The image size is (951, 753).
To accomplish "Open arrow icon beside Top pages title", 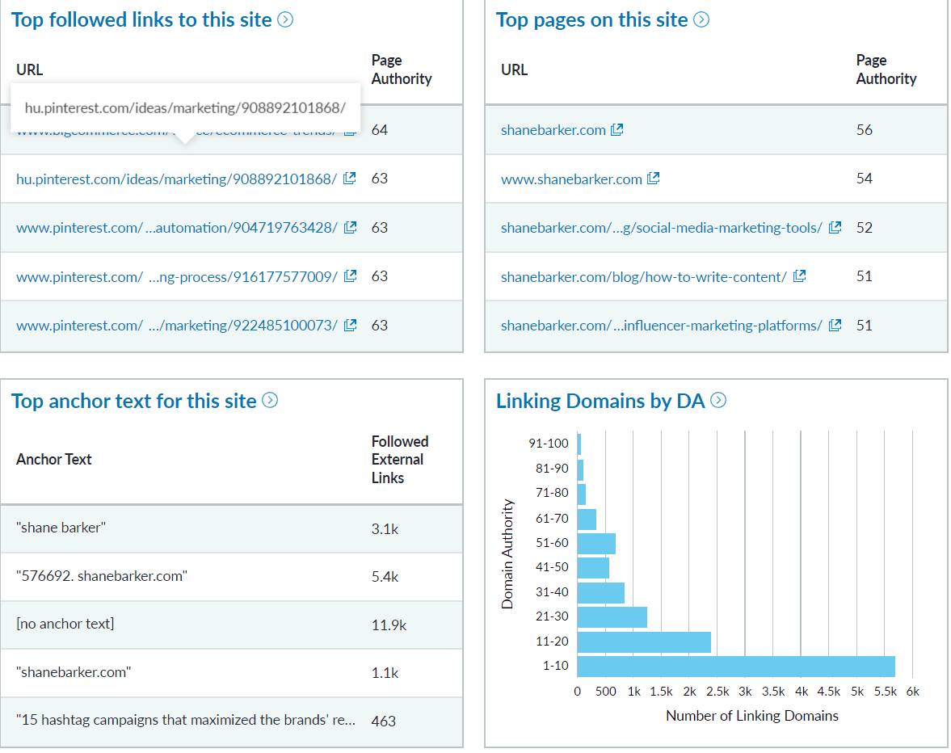I will click(x=701, y=19).
